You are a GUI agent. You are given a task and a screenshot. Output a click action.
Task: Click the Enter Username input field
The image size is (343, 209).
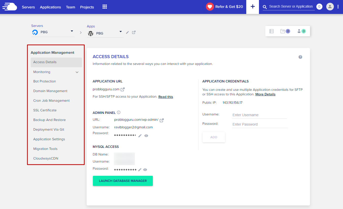(259, 115)
